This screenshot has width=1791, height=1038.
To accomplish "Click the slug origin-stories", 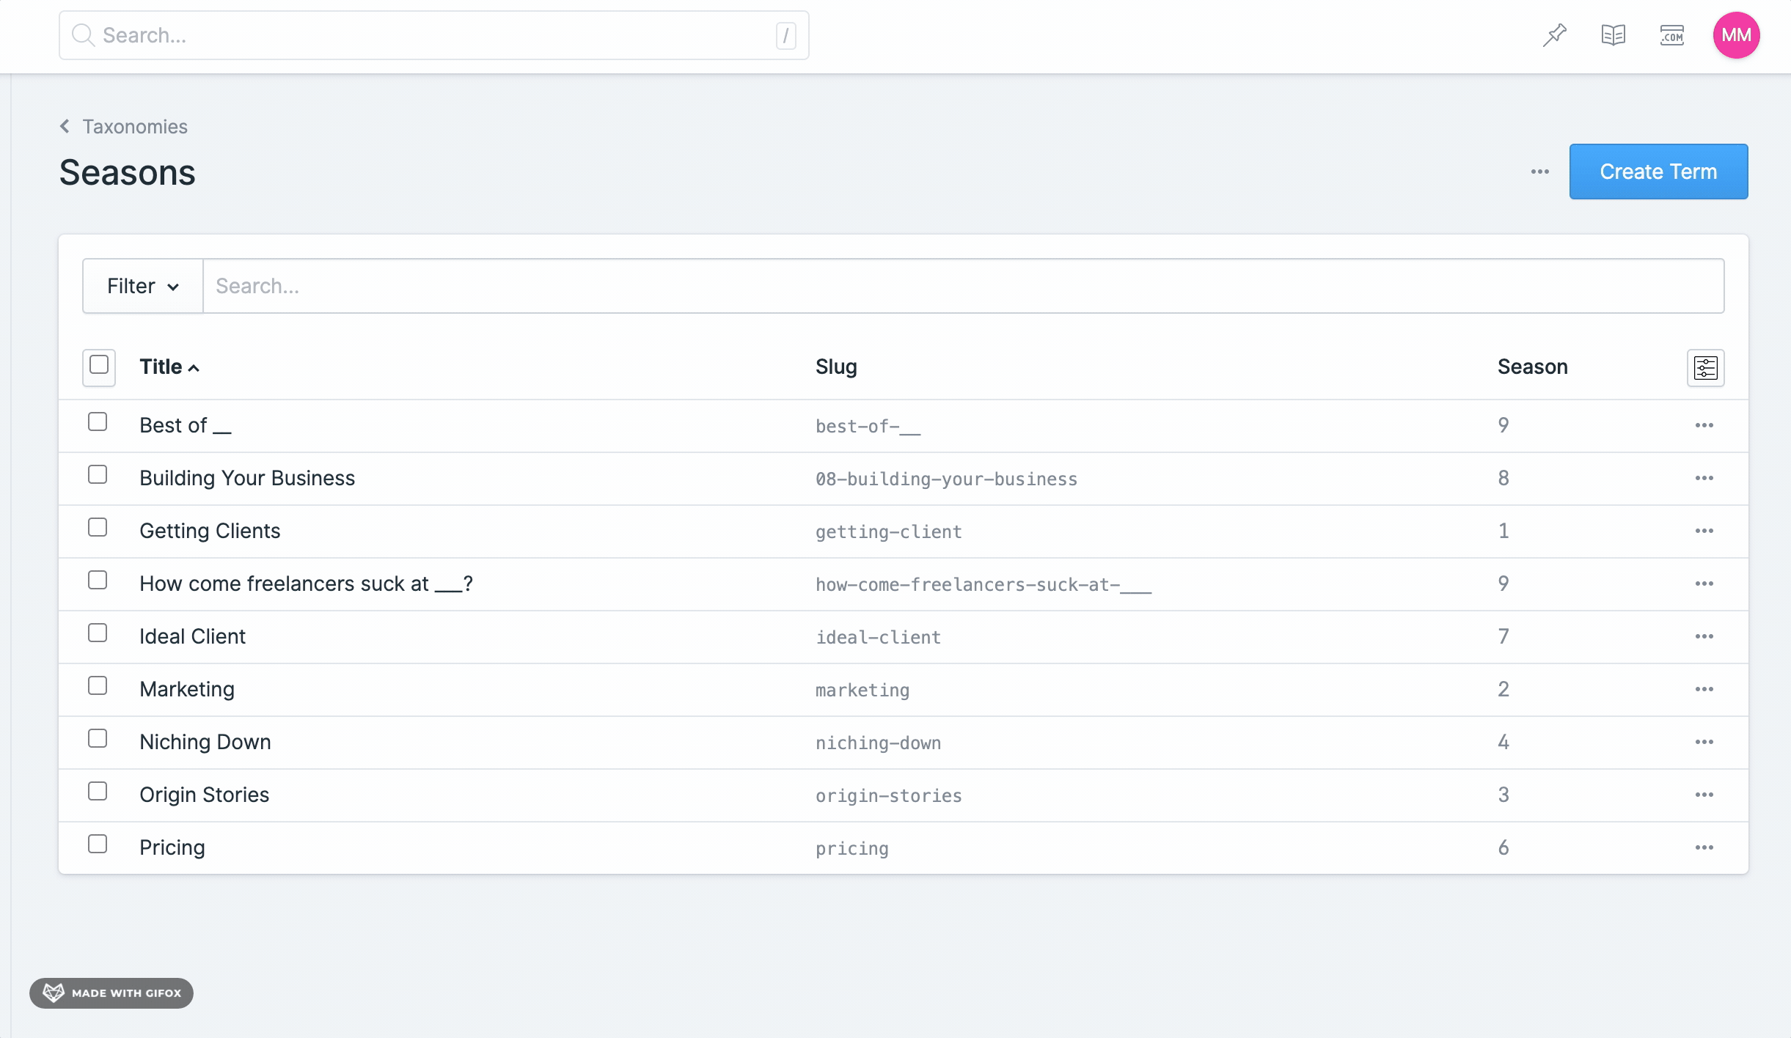I will coord(888,795).
